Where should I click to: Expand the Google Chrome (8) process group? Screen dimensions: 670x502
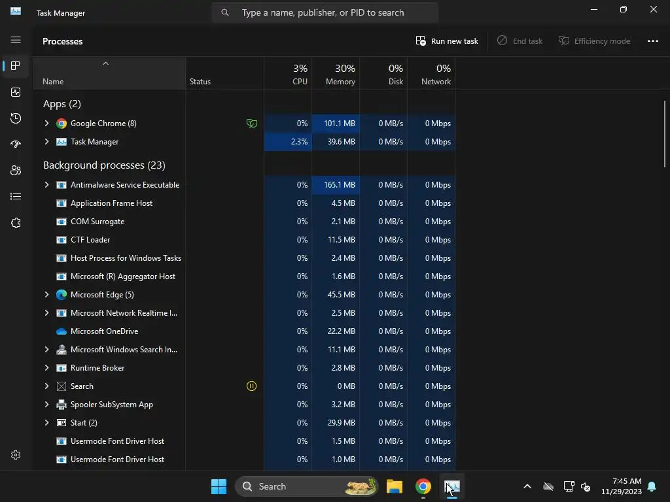pyautogui.click(x=46, y=124)
